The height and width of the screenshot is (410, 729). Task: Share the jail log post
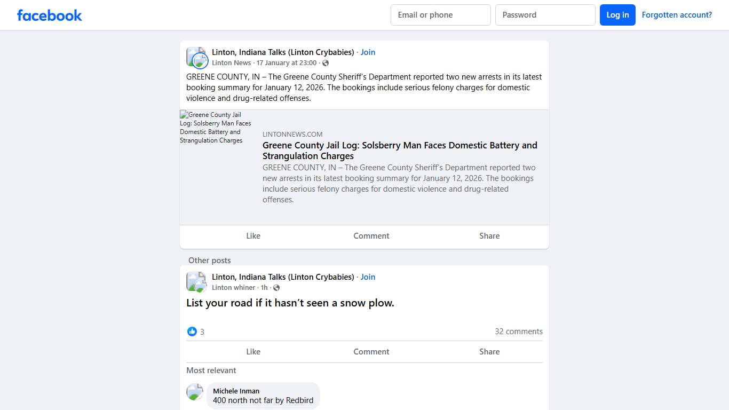click(x=489, y=235)
